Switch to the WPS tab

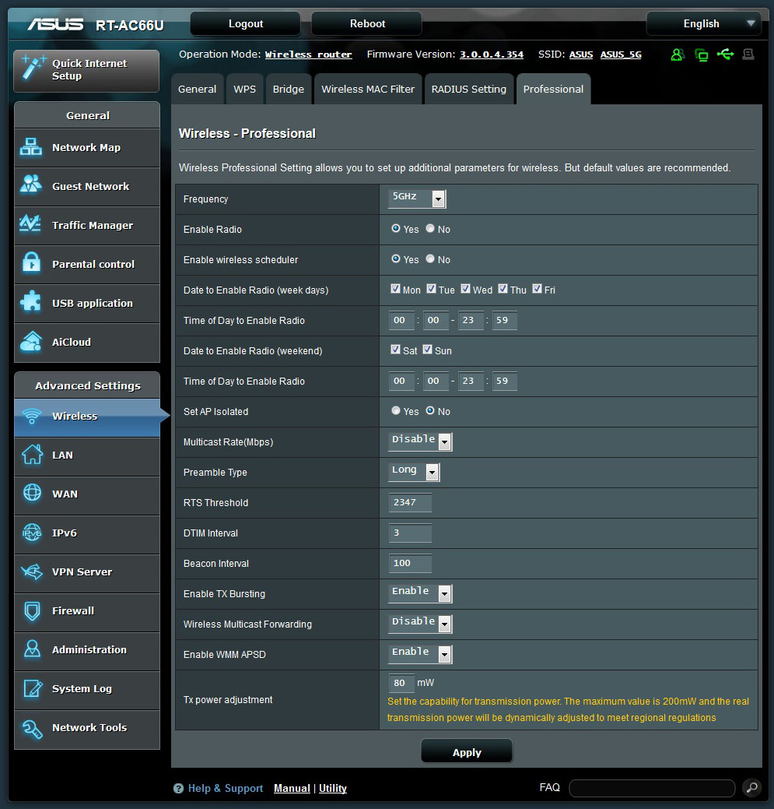tap(245, 90)
